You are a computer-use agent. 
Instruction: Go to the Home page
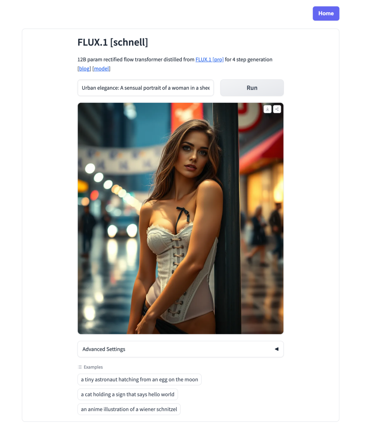point(326,14)
